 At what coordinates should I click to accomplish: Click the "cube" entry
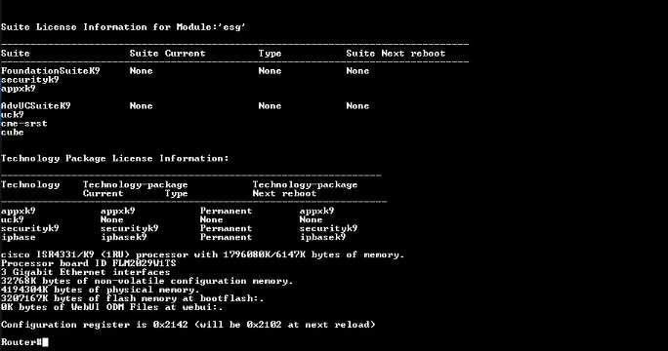click(13, 133)
